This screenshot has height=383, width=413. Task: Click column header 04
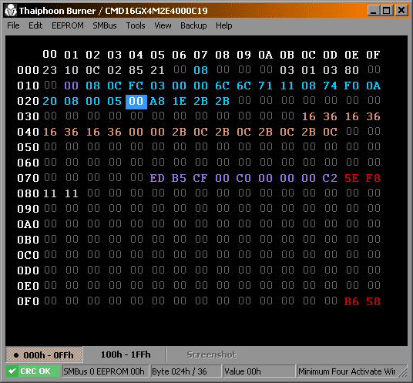[x=136, y=55]
